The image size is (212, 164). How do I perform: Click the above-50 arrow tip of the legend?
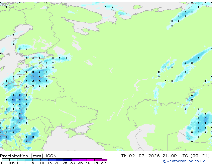coord(106,160)
